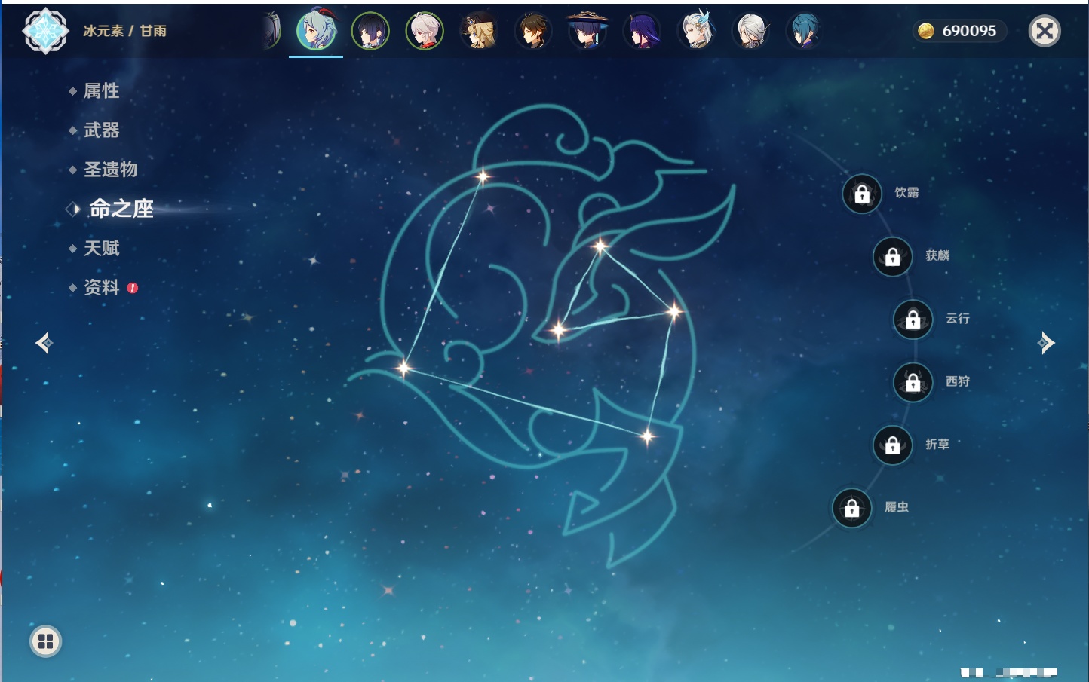Click the 690095 Mora balance text
This screenshot has height=682, width=1089.
coord(969,31)
